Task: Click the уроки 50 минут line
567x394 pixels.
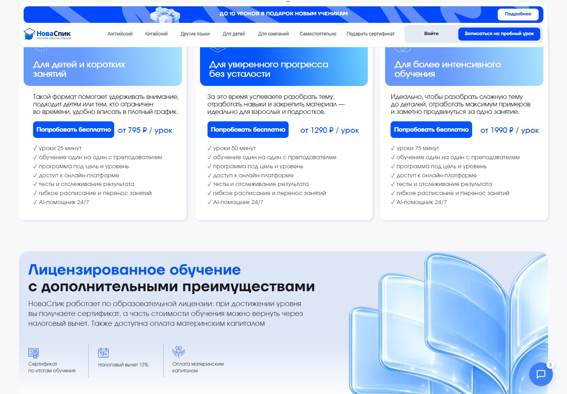Action: click(x=232, y=148)
